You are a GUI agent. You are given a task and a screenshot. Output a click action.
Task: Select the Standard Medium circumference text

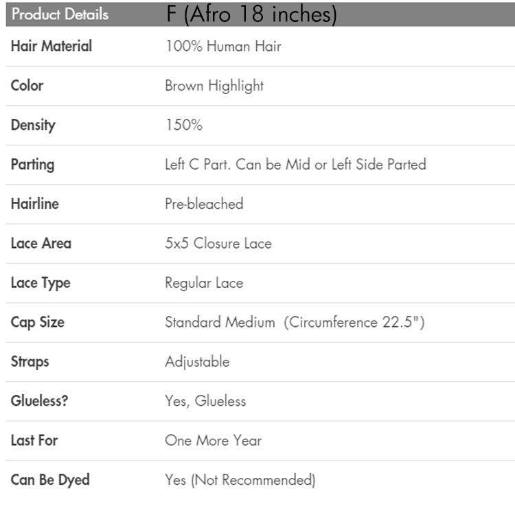pos(295,322)
